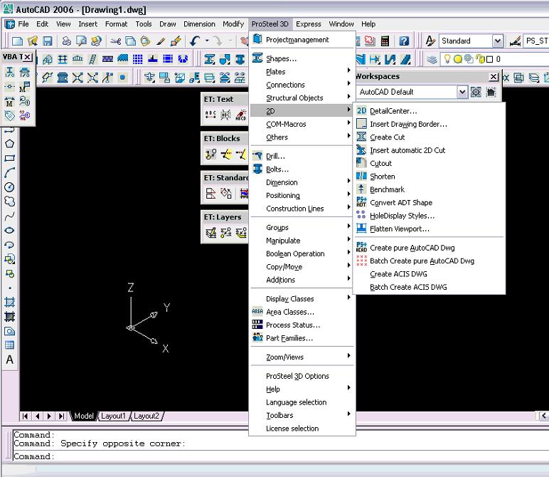Switch to the Layout1 tab

113,416
